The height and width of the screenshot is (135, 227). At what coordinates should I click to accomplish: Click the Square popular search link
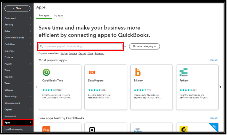coord(73,53)
